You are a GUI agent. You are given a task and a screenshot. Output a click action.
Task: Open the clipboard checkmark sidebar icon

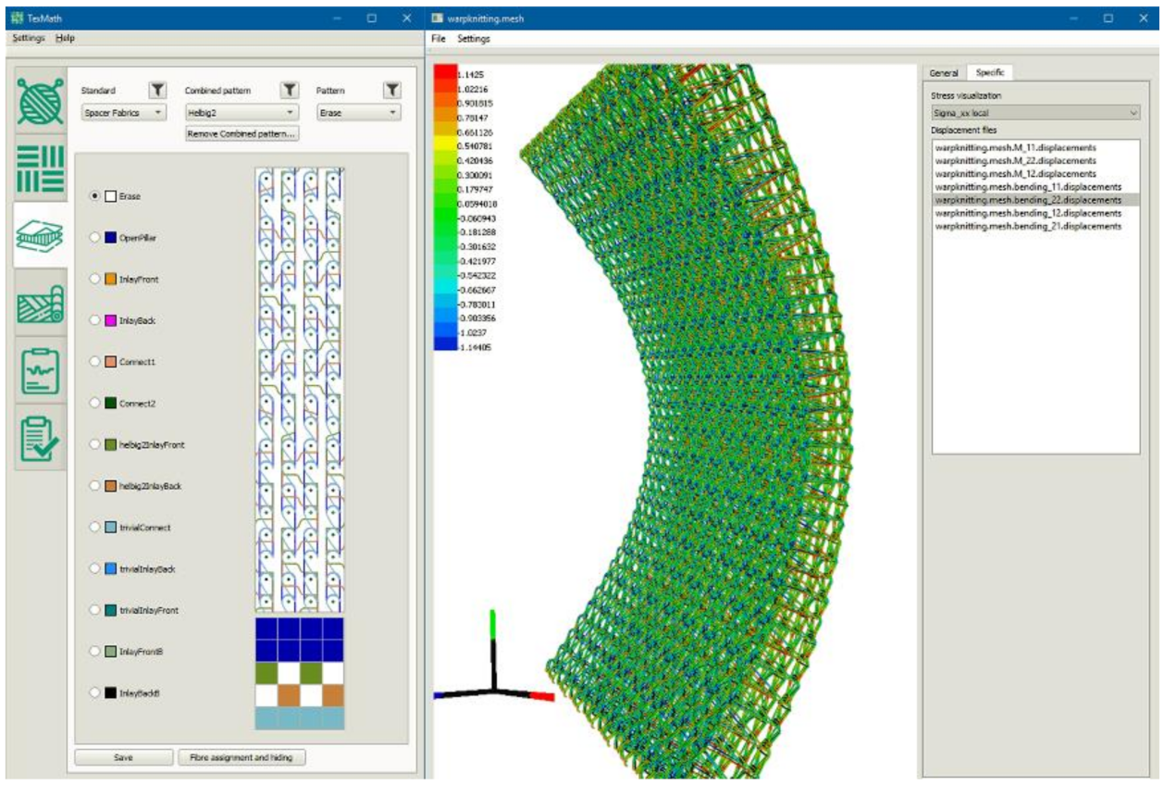point(41,437)
